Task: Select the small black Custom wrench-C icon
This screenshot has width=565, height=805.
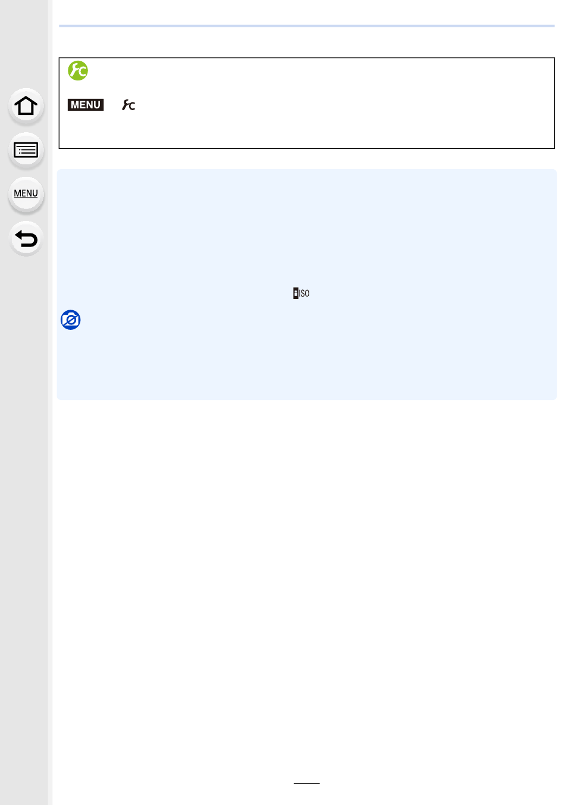Action: tap(128, 105)
